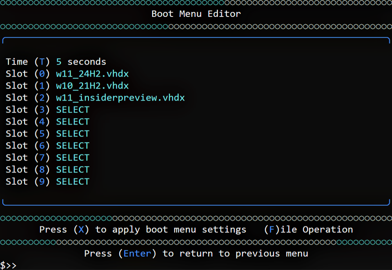Screen dimensions: 392x270
Task: Click (Enter) to return to previous menu
Action: pyautogui.click(x=196, y=254)
